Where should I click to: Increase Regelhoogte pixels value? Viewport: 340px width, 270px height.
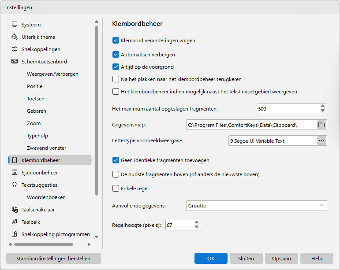(x=196, y=222)
